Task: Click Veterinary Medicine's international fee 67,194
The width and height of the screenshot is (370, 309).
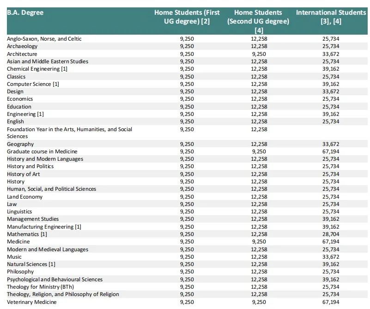Action: 331,302
